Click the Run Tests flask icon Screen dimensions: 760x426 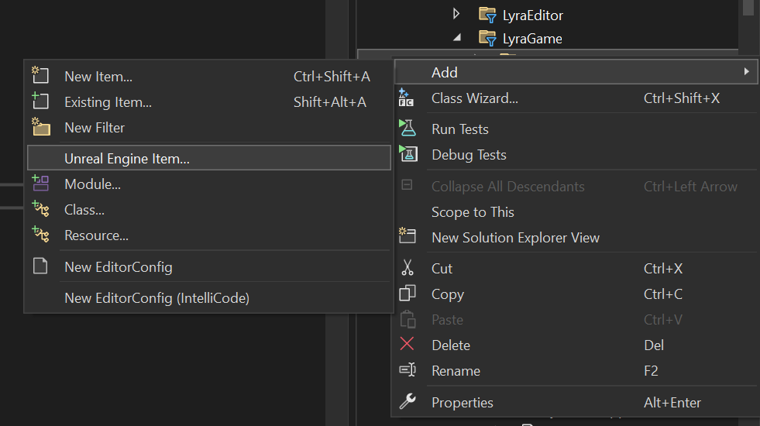click(x=408, y=129)
